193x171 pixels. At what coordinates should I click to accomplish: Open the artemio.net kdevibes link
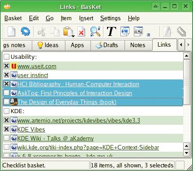coord(79,120)
